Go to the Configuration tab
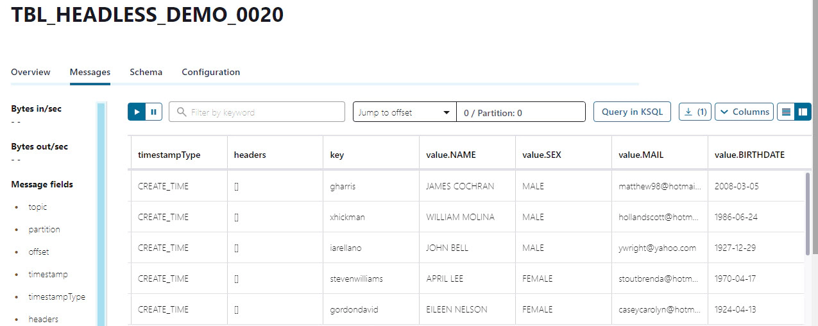The width and height of the screenshot is (818, 326). pyautogui.click(x=210, y=72)
